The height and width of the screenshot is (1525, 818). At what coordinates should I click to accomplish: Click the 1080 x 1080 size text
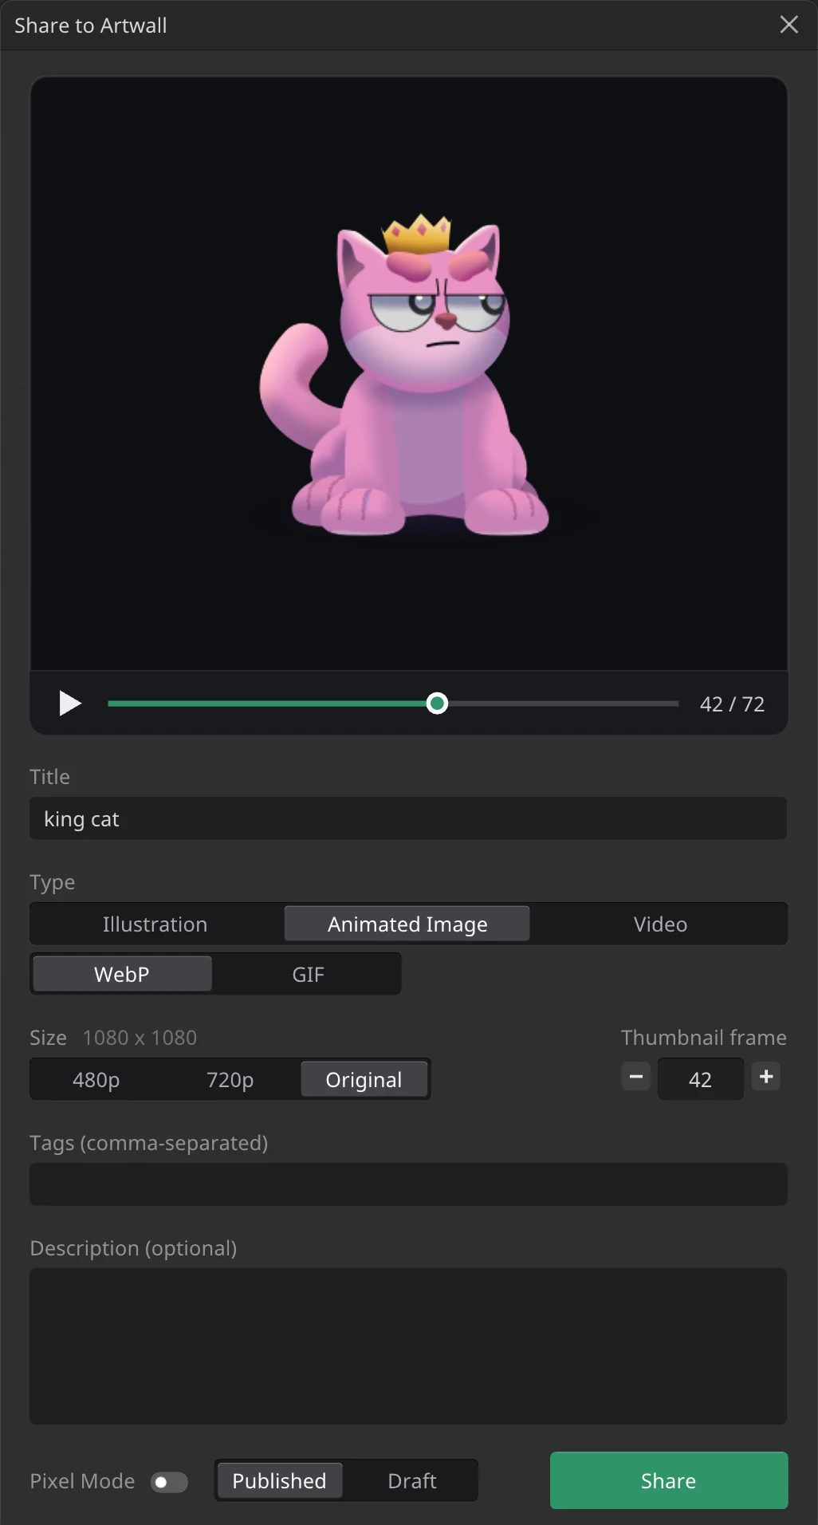tap(140, 1037)
